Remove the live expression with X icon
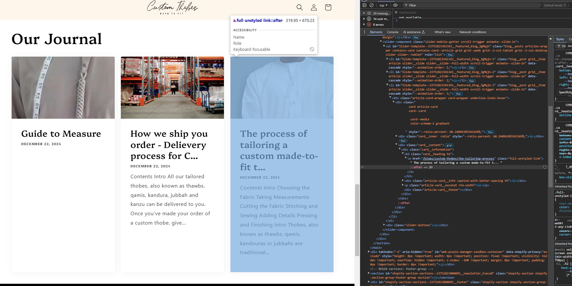The image size is (572, 286). (x=396, y=12)
